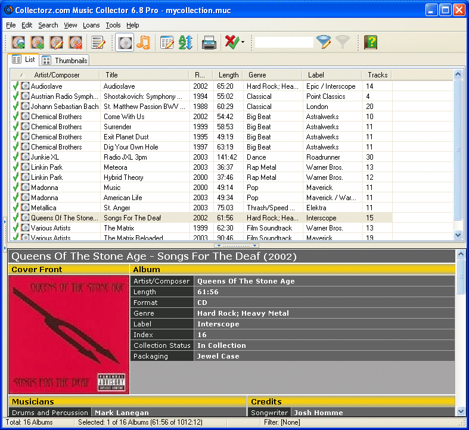Click the grey clear filter funnel
The height and width of the screenshot is (430, 469).
coord(343,42)
